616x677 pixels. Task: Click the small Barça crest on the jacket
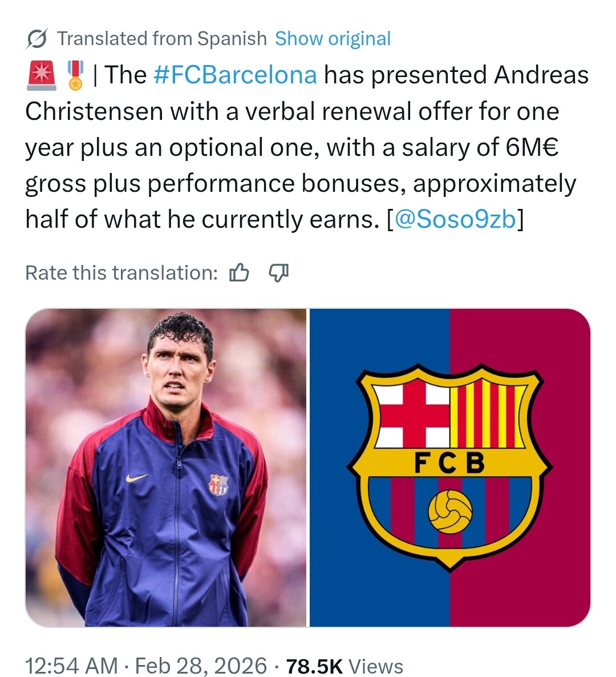(x=218, y=485)
